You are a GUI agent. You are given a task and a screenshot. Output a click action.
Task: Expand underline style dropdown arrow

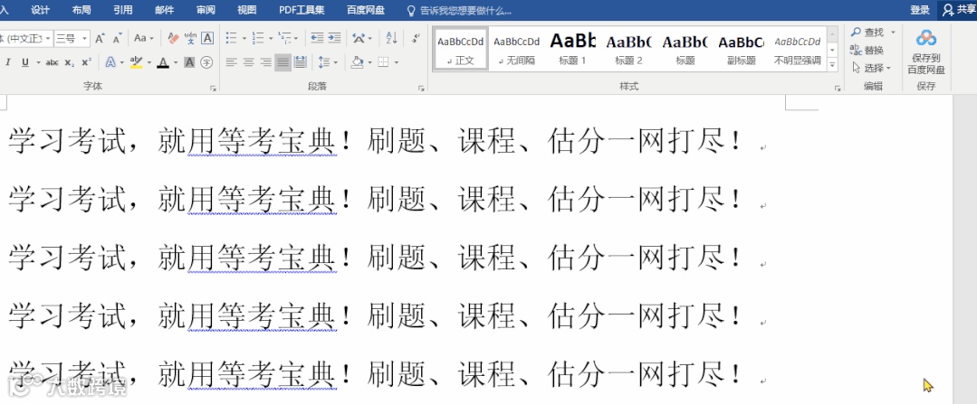[x=38, y=62]
